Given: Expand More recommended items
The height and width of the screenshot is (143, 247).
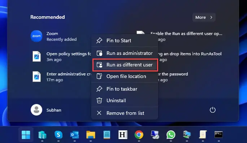Looking at the screenshot, I should [204, 17].
